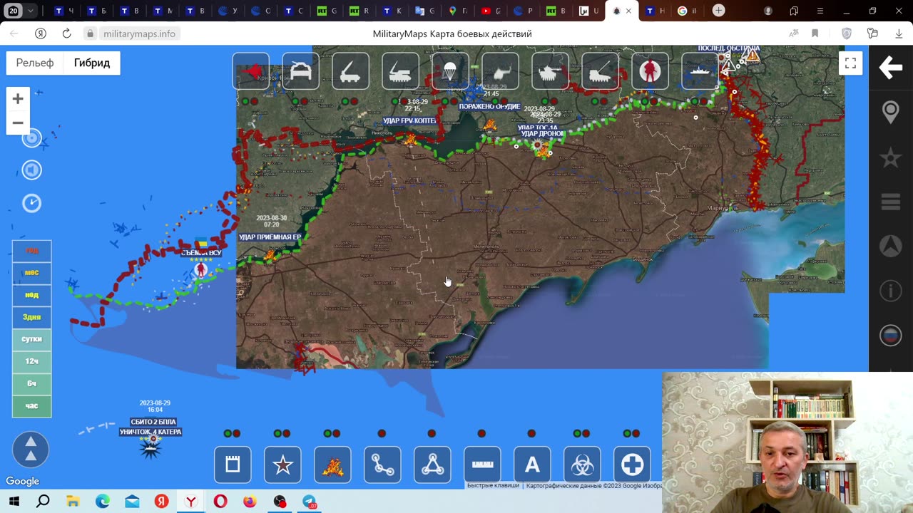Viewport: 913px width, 513px height.
Task: Toggle green dot above notes tool
Action: point(228,433)
